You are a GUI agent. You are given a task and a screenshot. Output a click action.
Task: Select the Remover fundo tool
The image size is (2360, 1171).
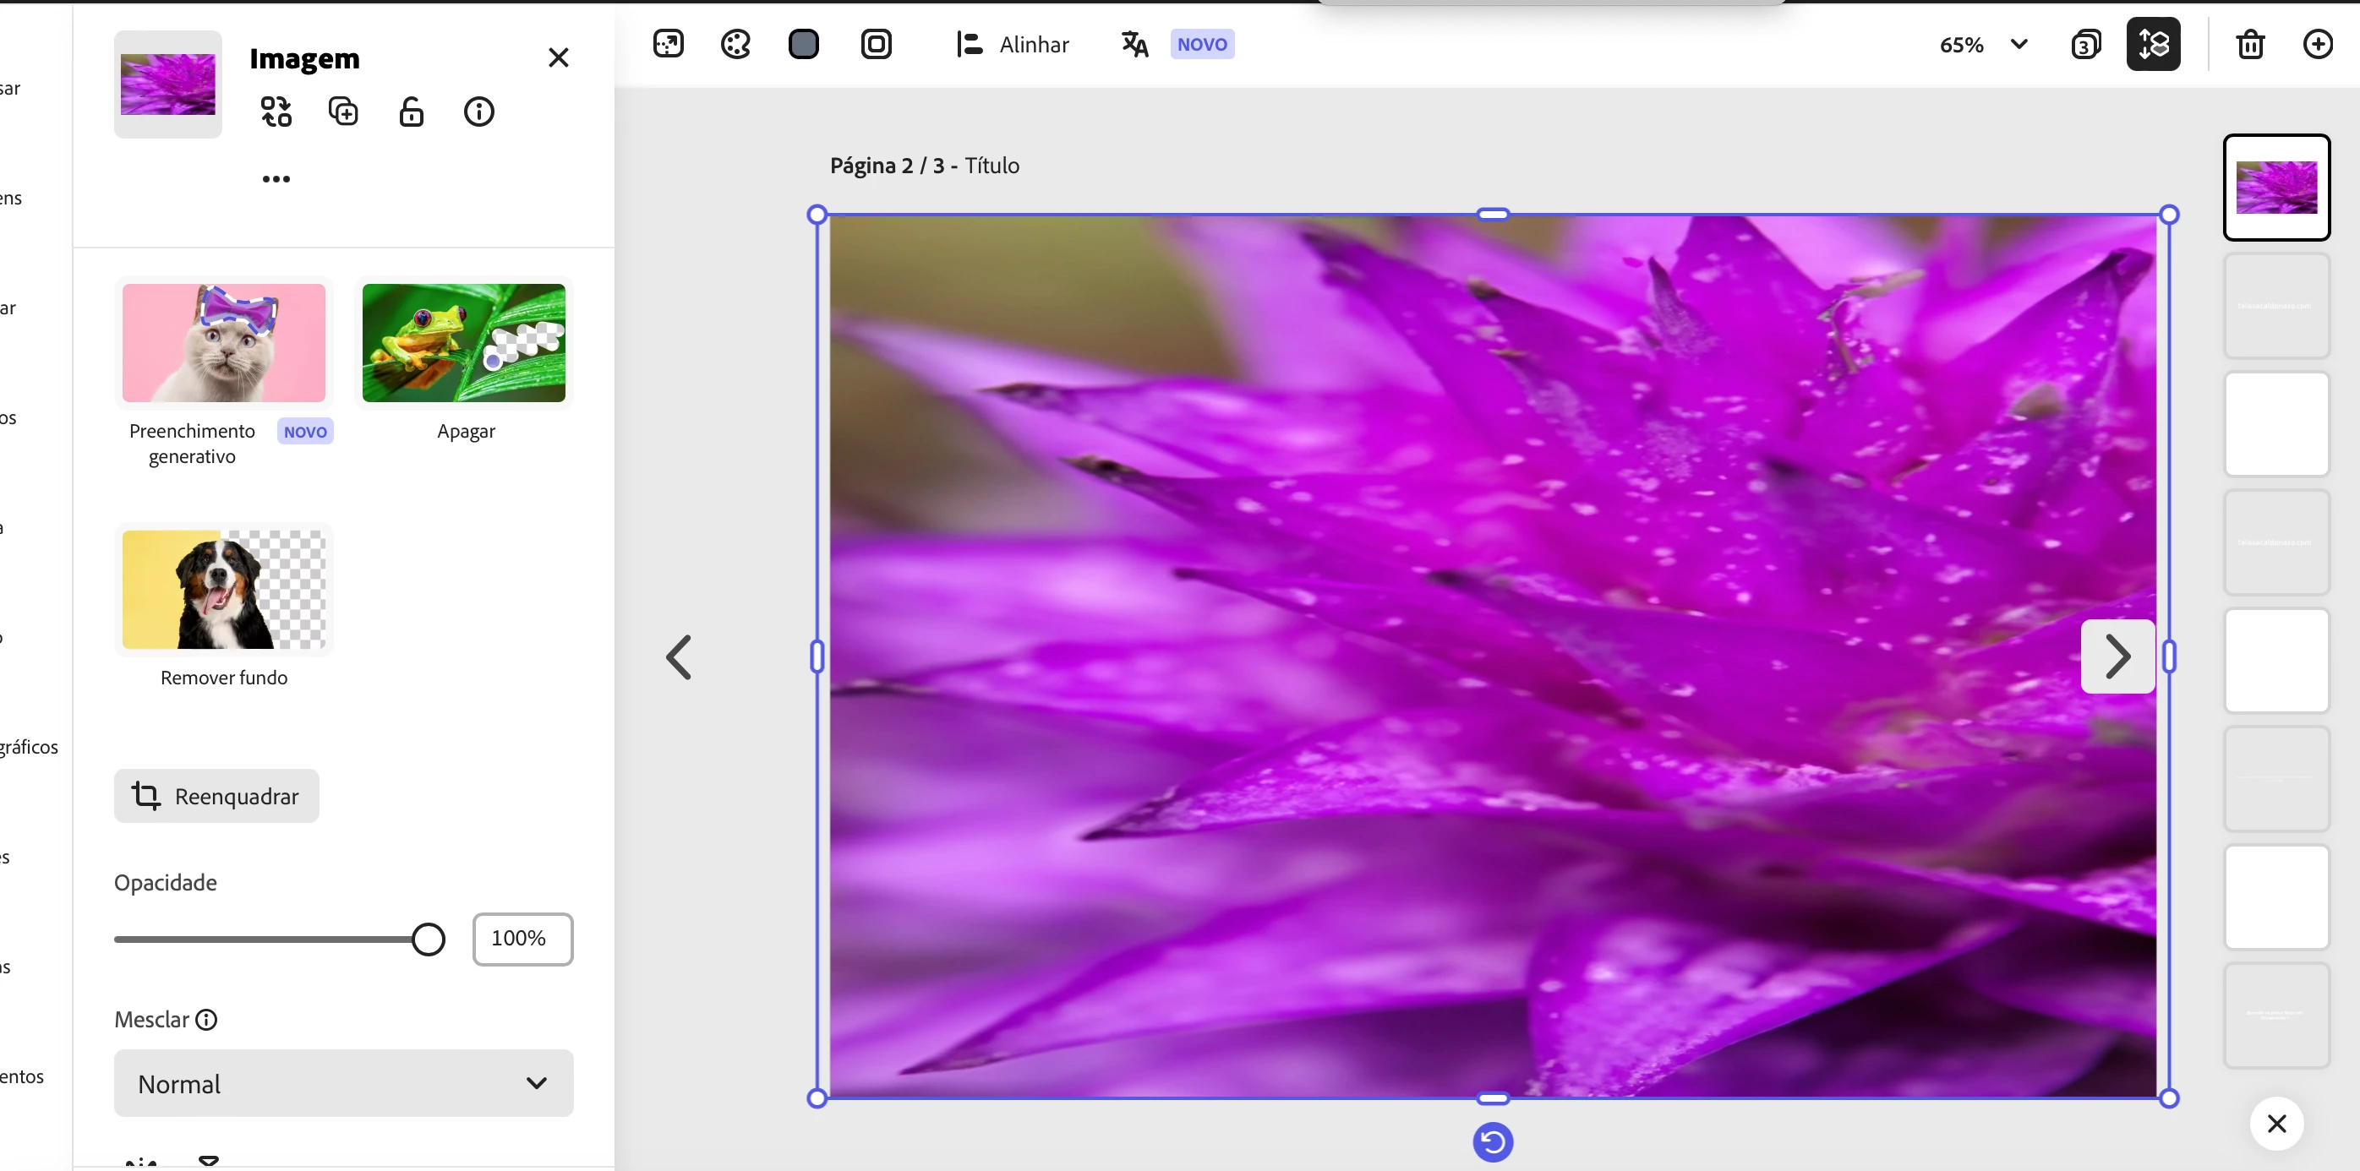(223, 591)
